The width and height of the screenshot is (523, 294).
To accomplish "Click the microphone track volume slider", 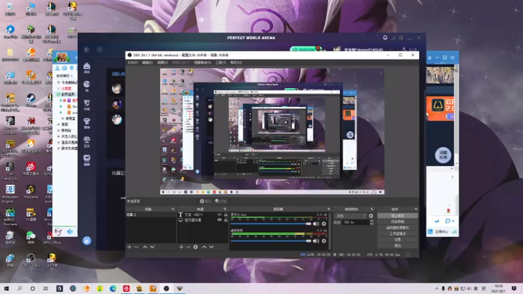I will (x=271, y=223).
